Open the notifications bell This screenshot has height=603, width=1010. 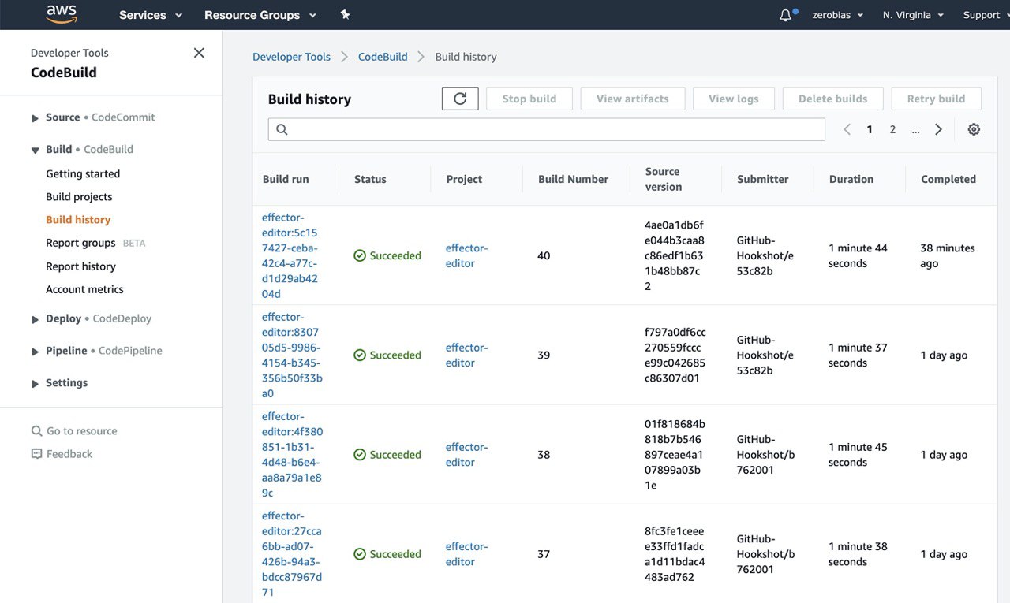click(x=785, y=15)
